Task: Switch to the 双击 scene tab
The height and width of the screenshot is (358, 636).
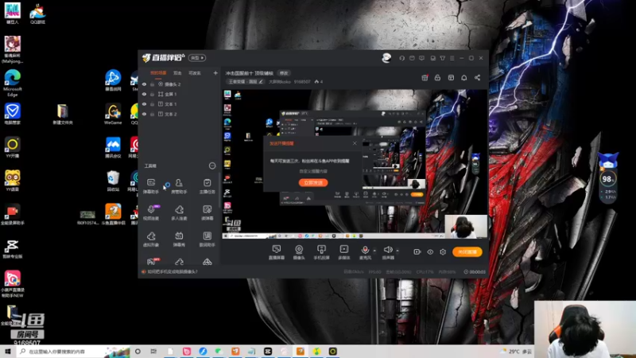Action: pos(177,73)
